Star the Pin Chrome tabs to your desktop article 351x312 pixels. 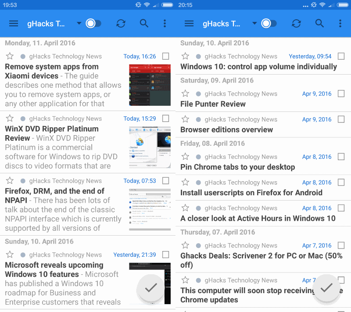[185, 157]
